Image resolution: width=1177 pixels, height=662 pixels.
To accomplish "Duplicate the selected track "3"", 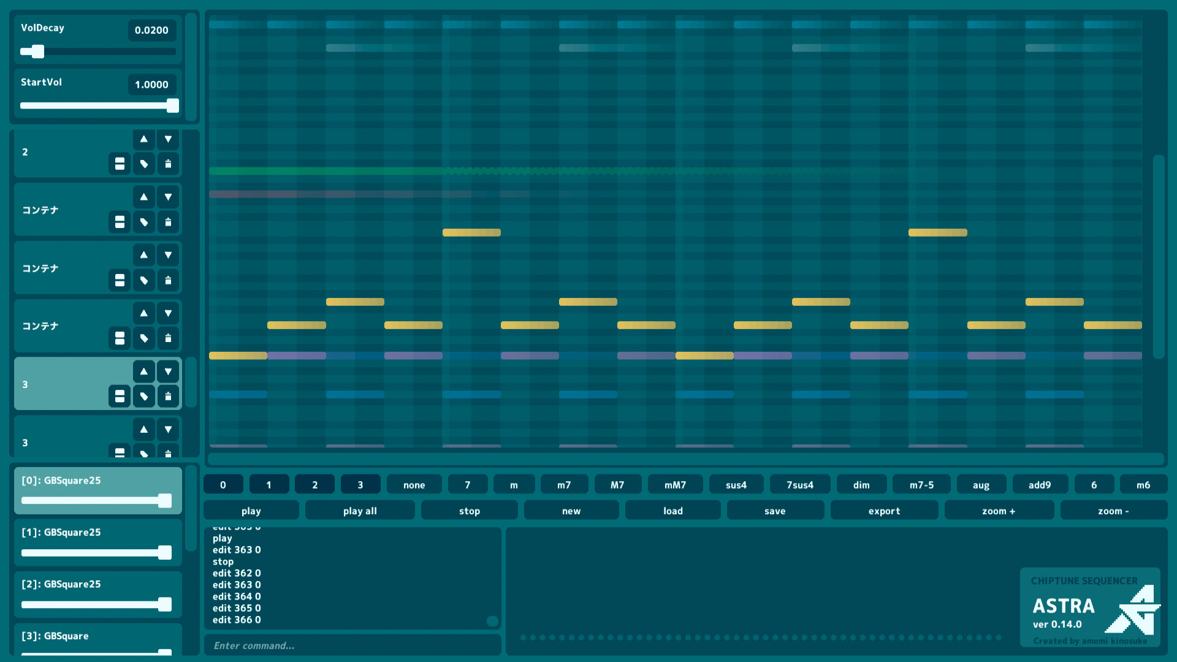I will (x=119, y=396).
